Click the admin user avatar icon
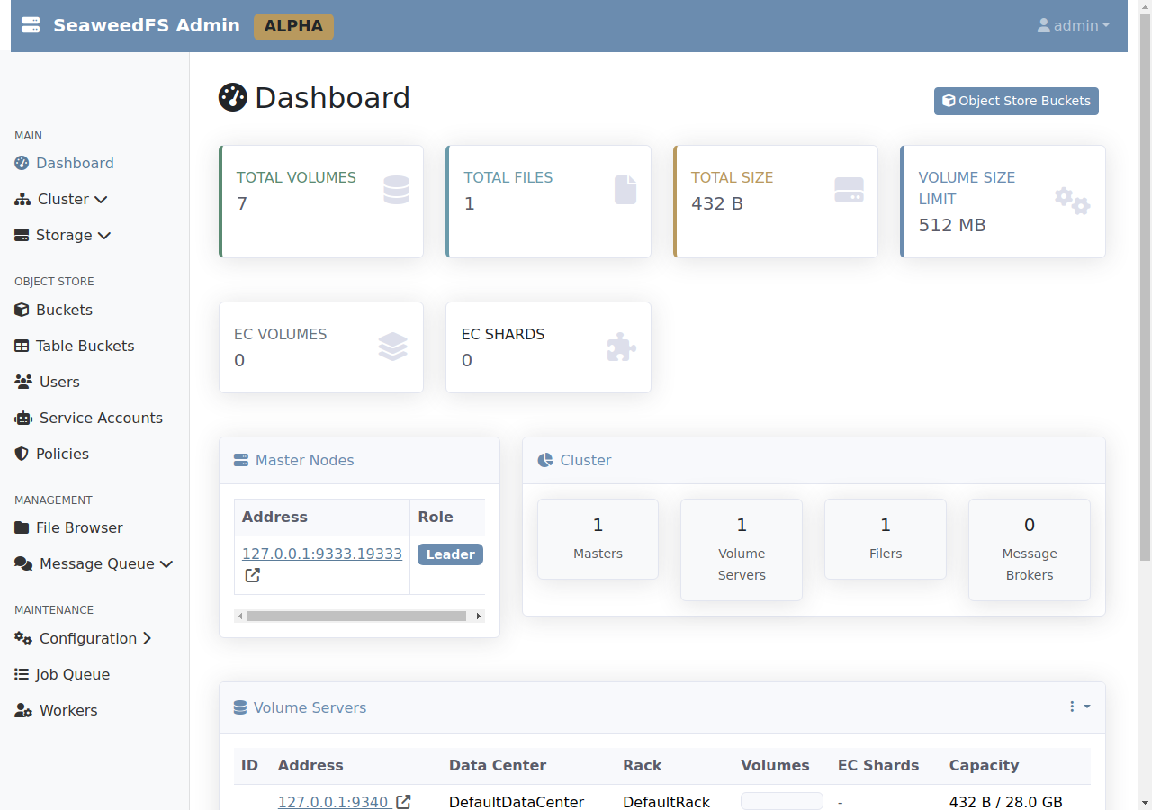Image resolution: width=1152 pixels, height=810 pixels. [1044, 25]
